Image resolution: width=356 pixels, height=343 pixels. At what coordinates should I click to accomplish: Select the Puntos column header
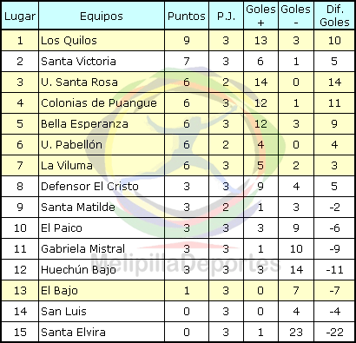click(187, 16)
